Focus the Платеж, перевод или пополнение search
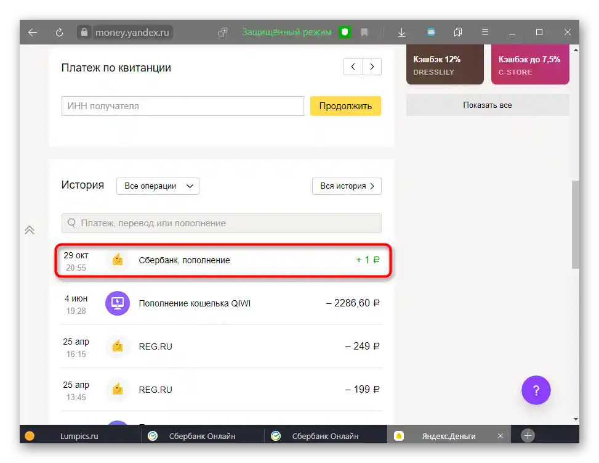This screenshot has width=599, height=463. click(x=222, y=223)
